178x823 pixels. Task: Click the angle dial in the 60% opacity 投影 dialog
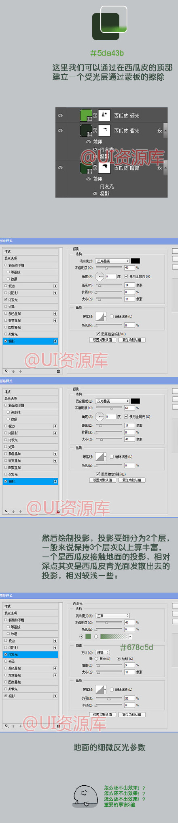tap(100, 417)
